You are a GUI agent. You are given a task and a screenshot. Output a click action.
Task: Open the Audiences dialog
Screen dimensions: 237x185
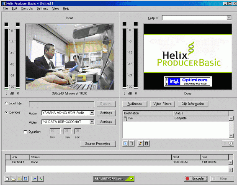(x=135, y=104)
